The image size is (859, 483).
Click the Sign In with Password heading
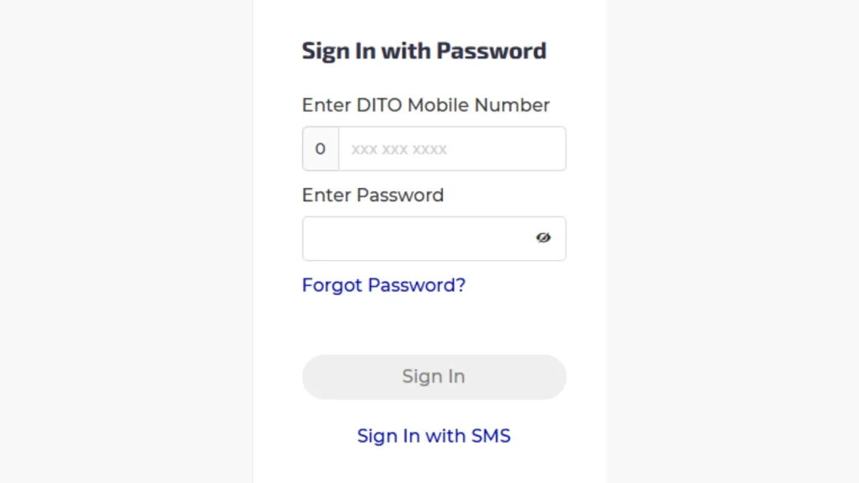pyautogui.click(x=424, y=50)
